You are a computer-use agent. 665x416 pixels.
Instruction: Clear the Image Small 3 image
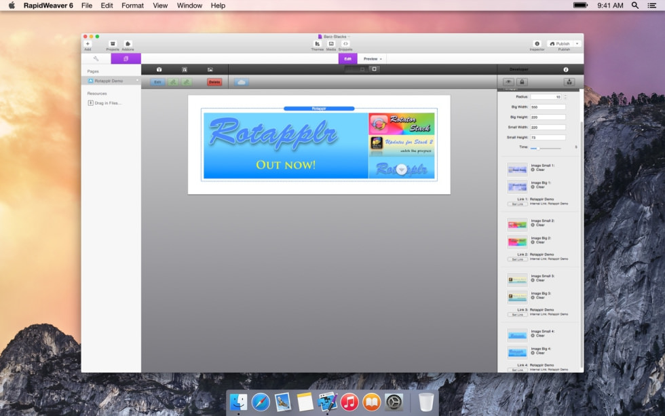[x=537, y=280]
